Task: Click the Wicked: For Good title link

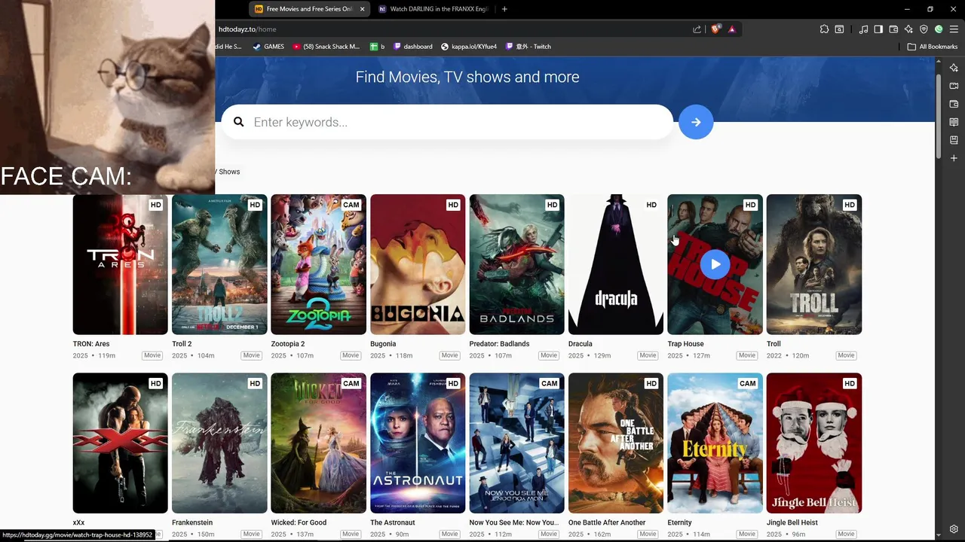Action: [299, 522]
